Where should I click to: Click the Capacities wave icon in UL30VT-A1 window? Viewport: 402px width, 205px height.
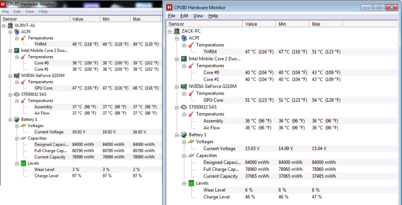pyautogui.click(x=24, y=138)
